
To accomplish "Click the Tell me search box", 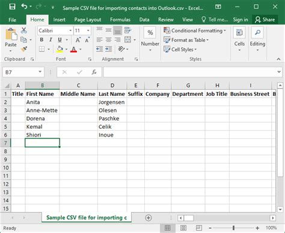I will 215,20.
